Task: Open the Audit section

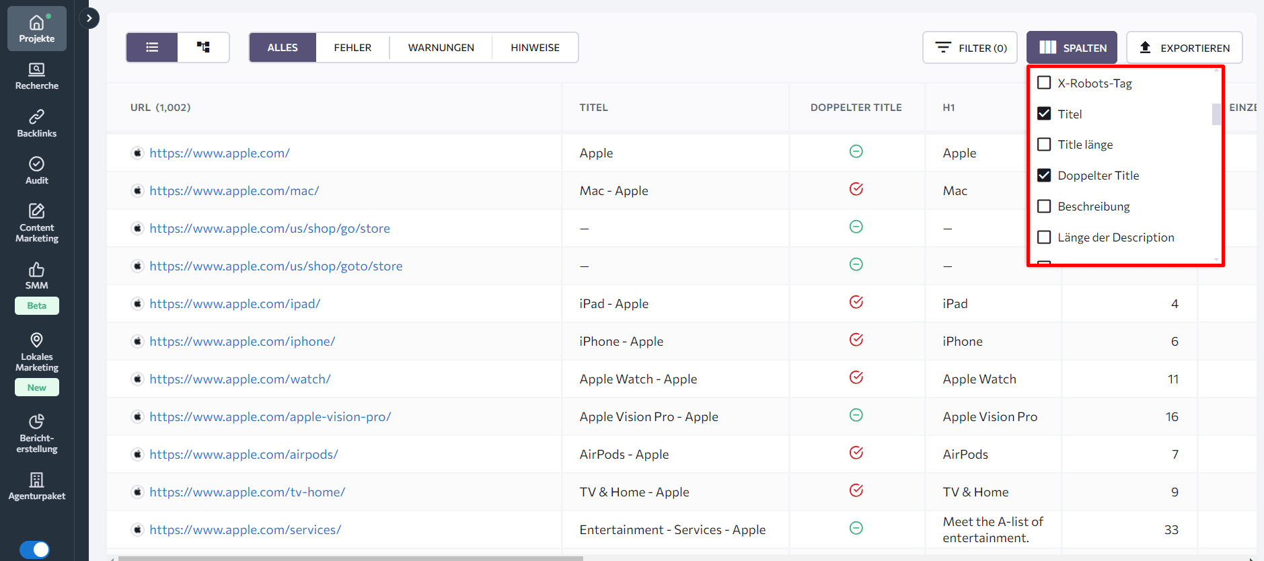Action: (37, 171)
